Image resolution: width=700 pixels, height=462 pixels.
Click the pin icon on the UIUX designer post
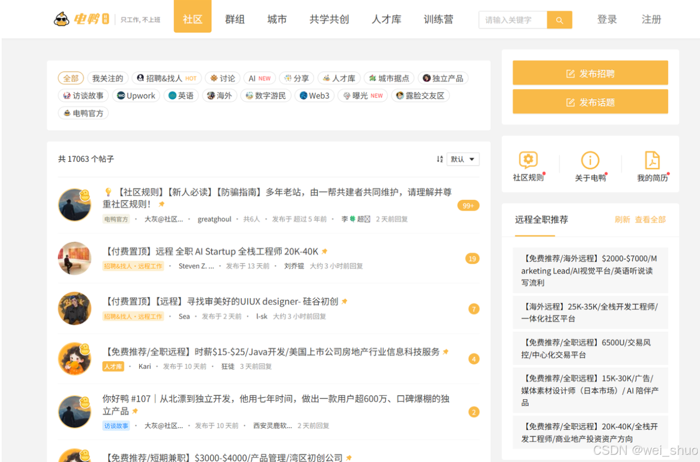[x=344, y=301]
